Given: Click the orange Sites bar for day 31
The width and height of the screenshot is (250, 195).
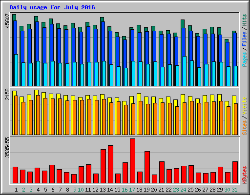Looking at the screenshot, I should coord(236,119).
